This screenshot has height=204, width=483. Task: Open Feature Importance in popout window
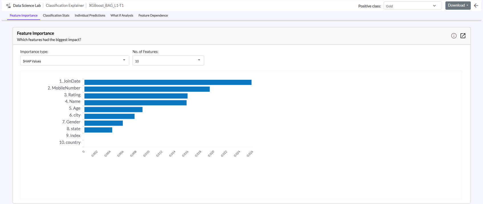(463, 36)
